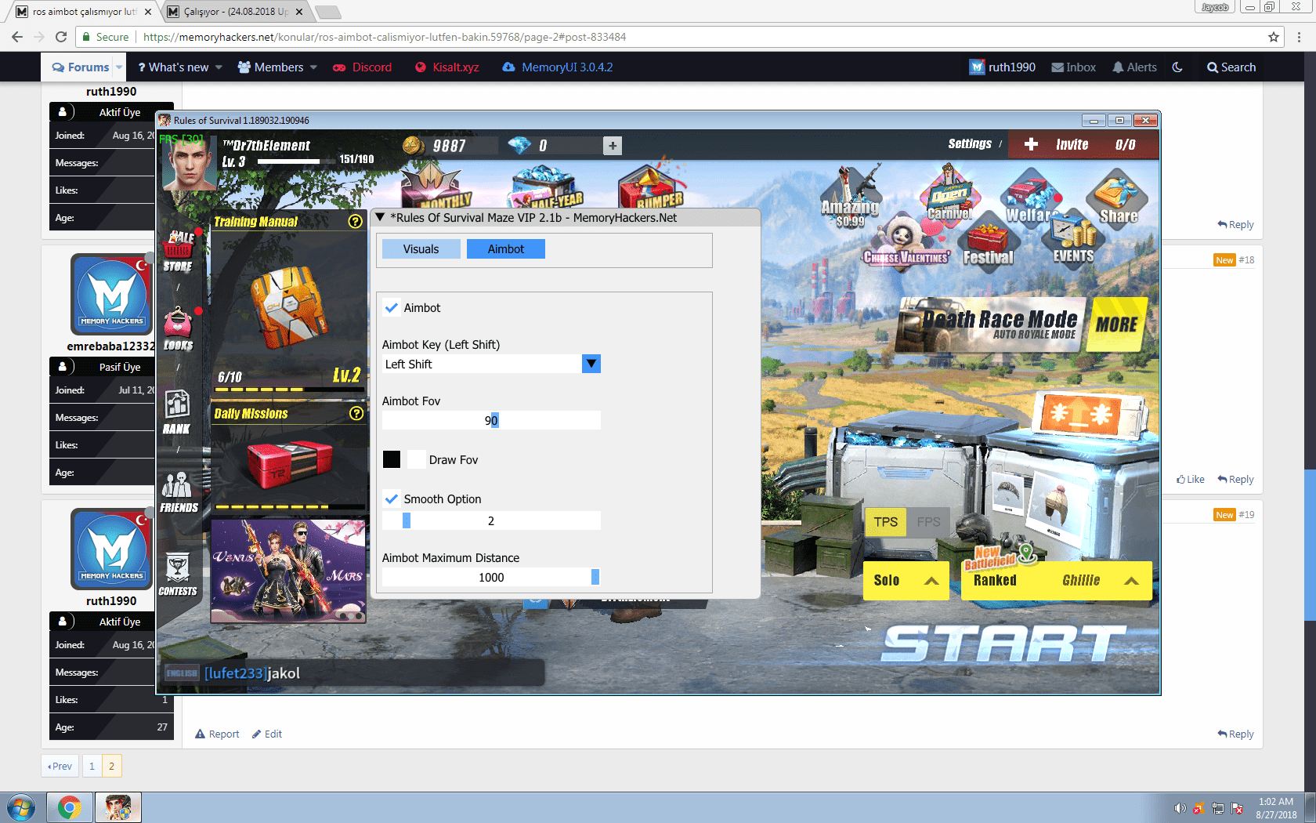Toggle the Aimbot checkbox
The image size is (1316, 823).
pyautogui.click(x=391, y=308)
